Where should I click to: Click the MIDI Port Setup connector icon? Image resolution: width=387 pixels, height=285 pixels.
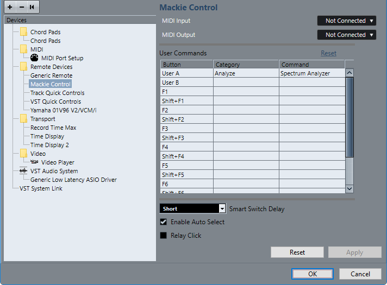[34, 58]
